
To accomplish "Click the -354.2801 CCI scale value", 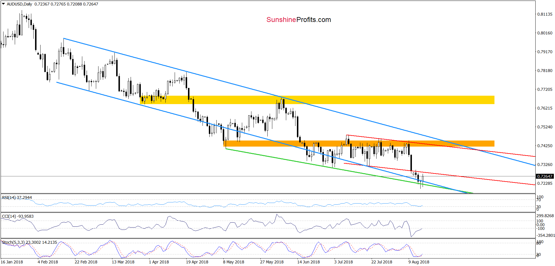I will (545, 235).
